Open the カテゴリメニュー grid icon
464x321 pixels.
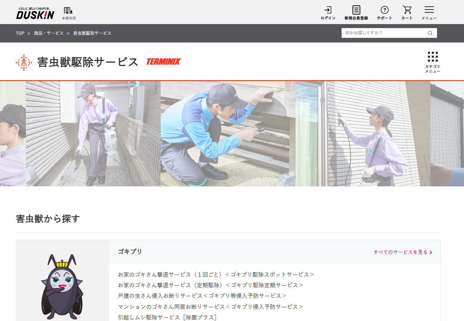click(433, 62)
